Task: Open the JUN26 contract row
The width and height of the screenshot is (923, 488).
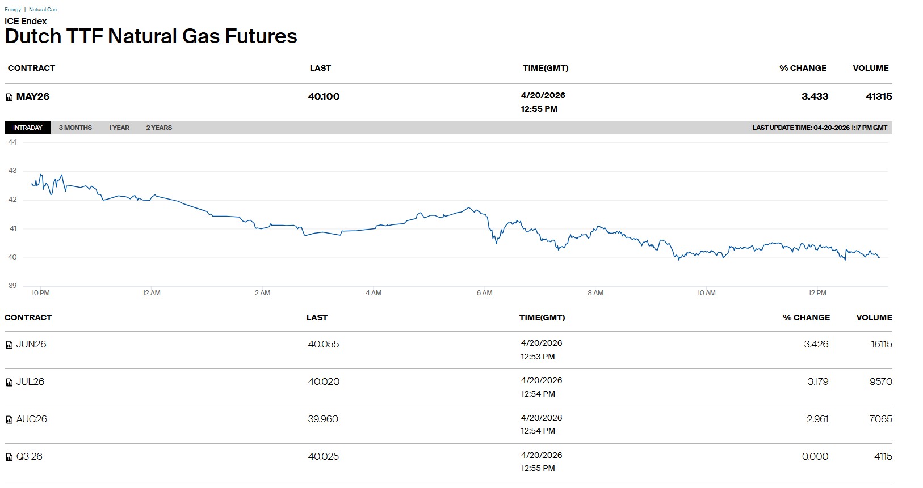Action: click(31, 345)
